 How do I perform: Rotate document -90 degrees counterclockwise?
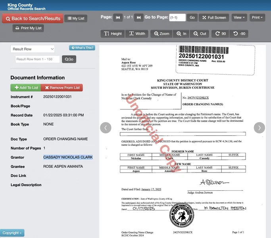(x=239, y=34)
